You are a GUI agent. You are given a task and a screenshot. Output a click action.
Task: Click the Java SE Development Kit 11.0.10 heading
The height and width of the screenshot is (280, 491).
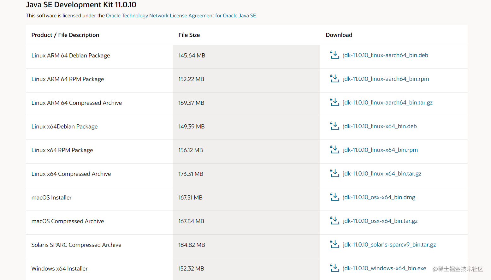click(81, 5)
